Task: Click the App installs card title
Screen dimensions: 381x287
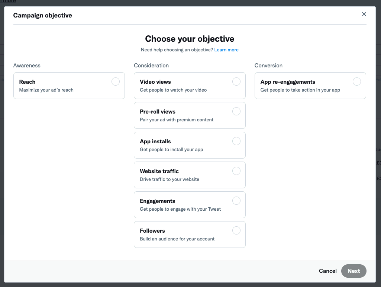Action: pos(155,141)
